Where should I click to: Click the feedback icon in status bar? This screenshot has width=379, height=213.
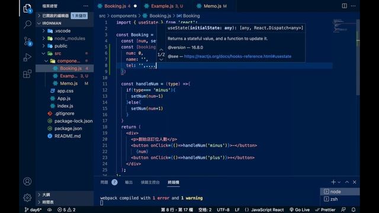point(343,209)
